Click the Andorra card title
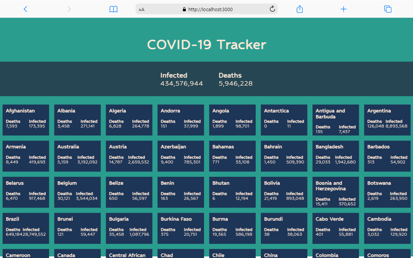 click(x=170, y=111)
